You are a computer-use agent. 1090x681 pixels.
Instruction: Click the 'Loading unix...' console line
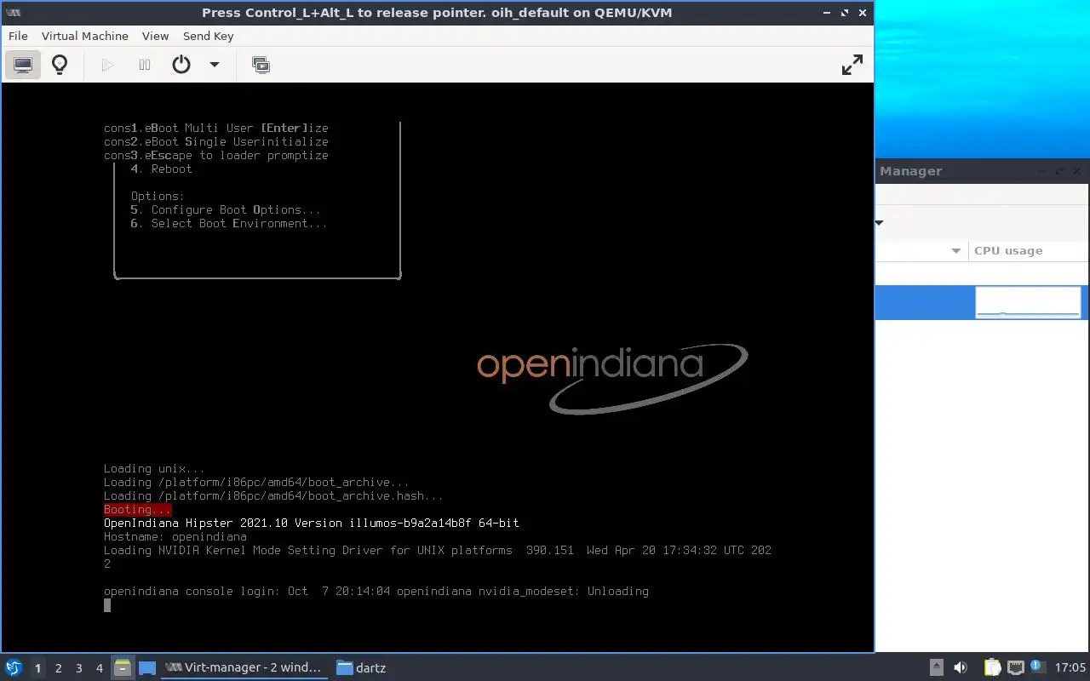154,468
